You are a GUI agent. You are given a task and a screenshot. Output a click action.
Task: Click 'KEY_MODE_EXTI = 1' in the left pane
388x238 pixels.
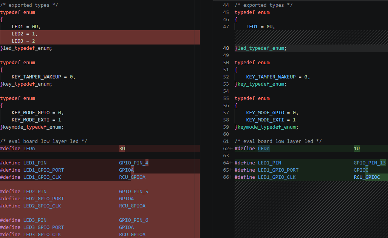coord(36,120)
